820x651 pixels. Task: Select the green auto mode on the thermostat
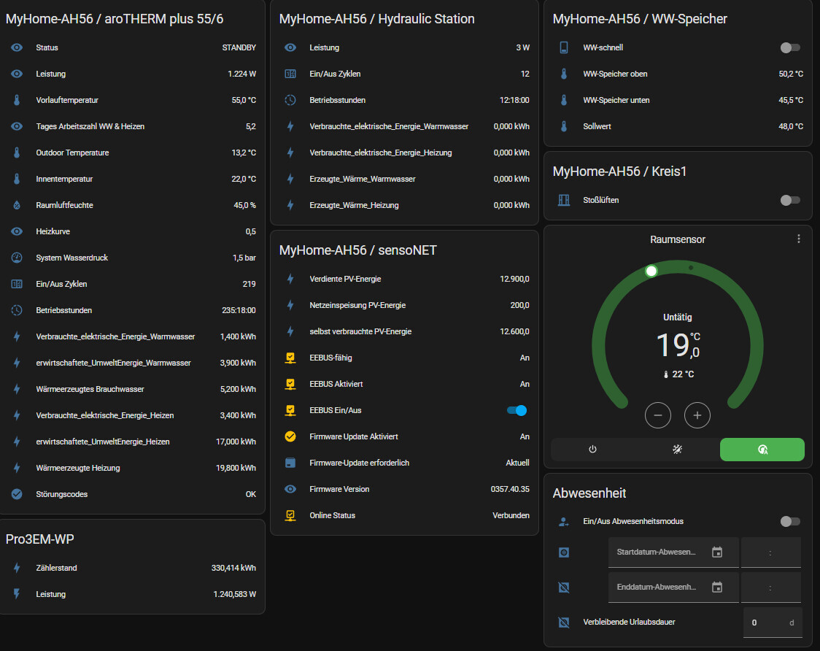click(762, 450)
